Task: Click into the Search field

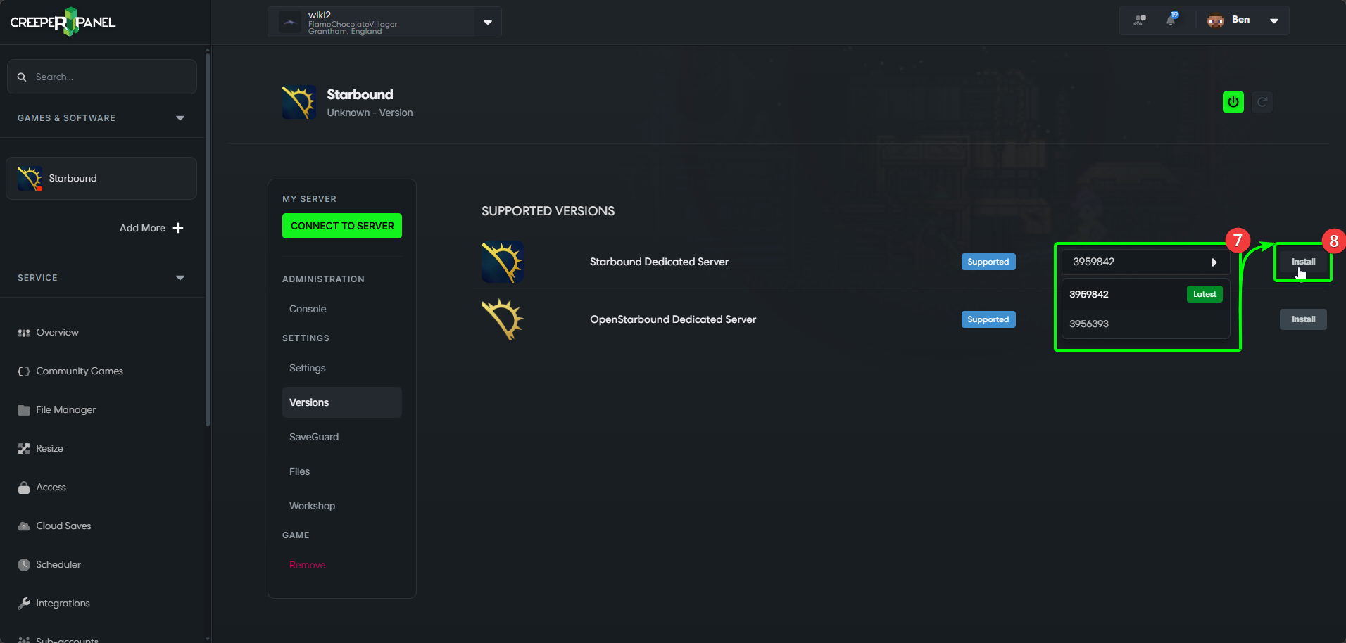Action: [x=106, y=77]
